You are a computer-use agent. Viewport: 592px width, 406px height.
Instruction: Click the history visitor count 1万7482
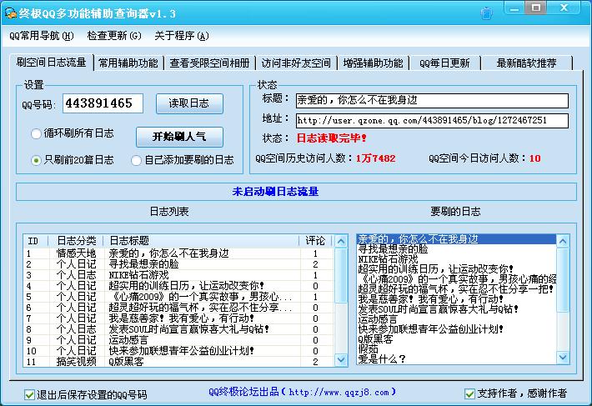click(376, 158)
